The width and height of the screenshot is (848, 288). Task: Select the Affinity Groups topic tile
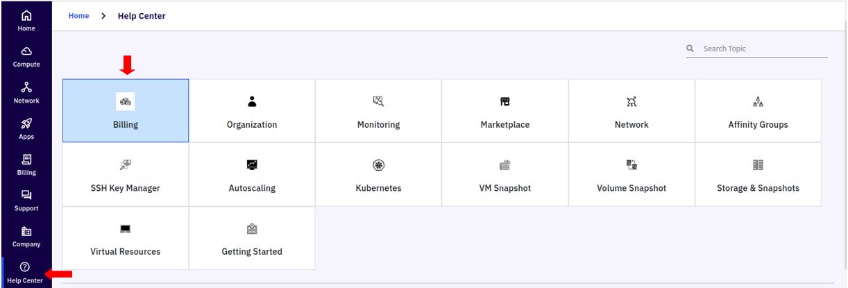pos(758,110)
